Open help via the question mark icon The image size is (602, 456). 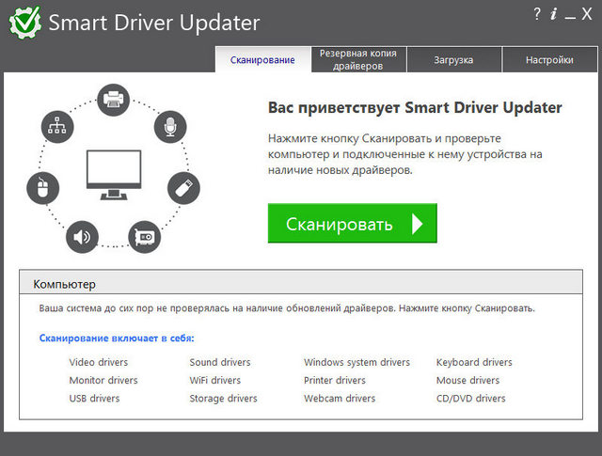tap(537, 14)
